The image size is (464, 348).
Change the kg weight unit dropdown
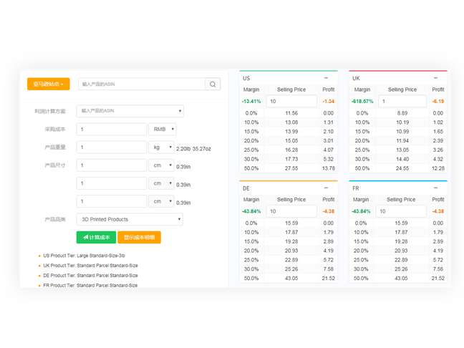[x=161, y=148]
